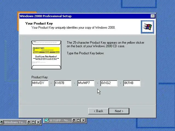The width and height of the screenshot is (175, 131).
Task: Restore the minimized Windows Ta... window
Action: (29, 122)
